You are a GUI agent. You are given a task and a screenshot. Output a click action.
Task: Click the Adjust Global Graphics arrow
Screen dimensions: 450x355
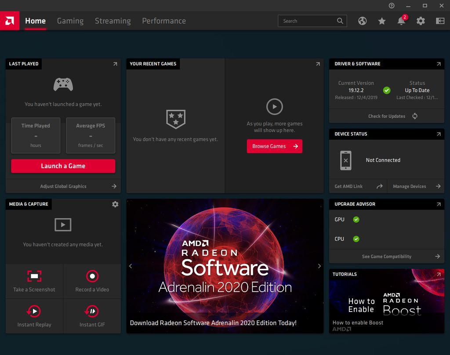[114, 186]
